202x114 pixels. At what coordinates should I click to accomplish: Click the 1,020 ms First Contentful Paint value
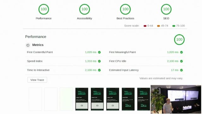(91, 52)
